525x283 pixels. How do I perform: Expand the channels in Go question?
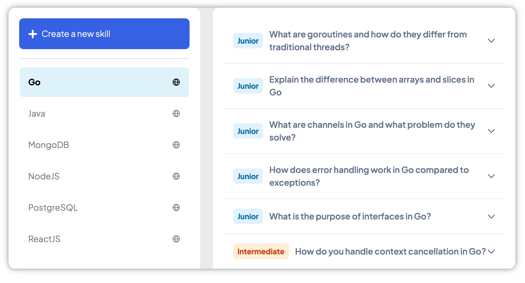pyautogui.click(x=491, y=131)
